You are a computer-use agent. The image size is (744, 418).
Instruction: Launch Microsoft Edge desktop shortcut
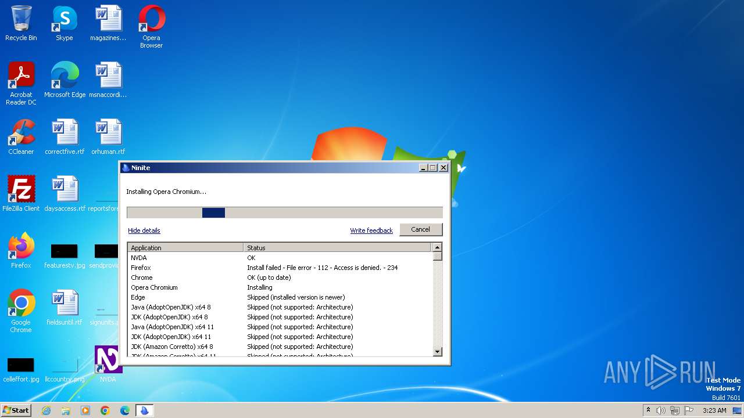pyautogui.click(x=65, y=80)
